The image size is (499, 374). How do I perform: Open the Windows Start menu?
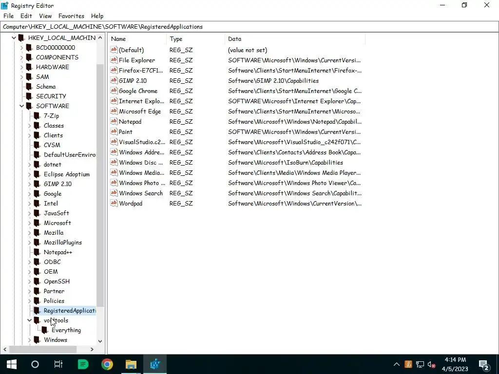pos(12,364)
